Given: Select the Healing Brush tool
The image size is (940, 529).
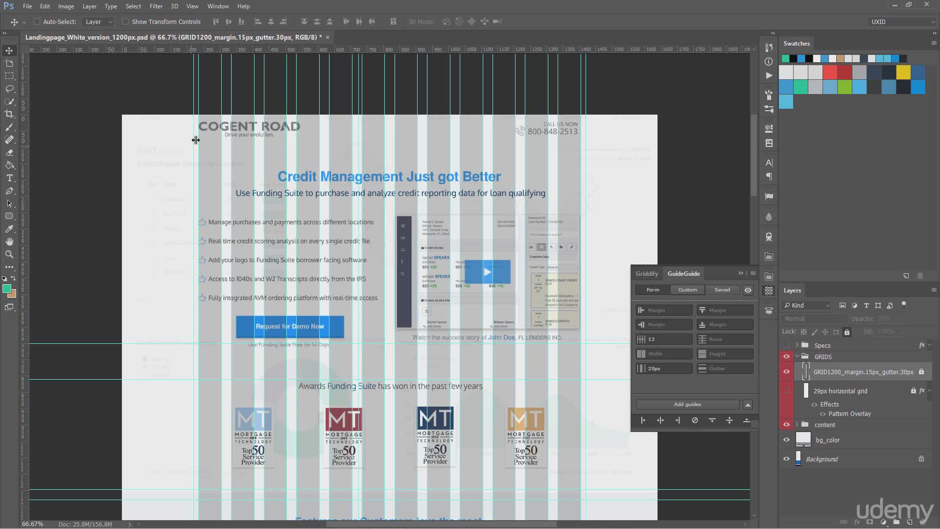Looking at the screenshot, I should pyautogui.click(x=9, y=140).
